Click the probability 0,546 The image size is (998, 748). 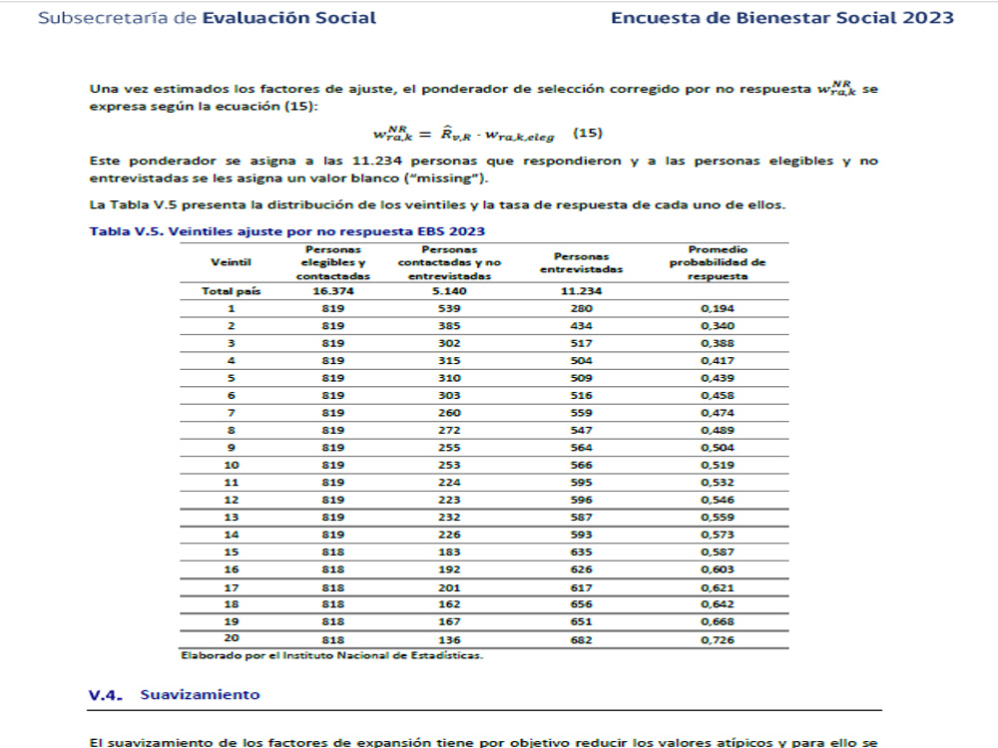click(718, 500)
